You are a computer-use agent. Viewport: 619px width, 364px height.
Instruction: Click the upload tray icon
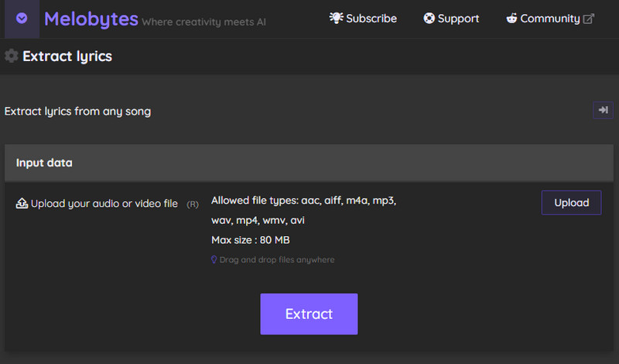point(22,204)
